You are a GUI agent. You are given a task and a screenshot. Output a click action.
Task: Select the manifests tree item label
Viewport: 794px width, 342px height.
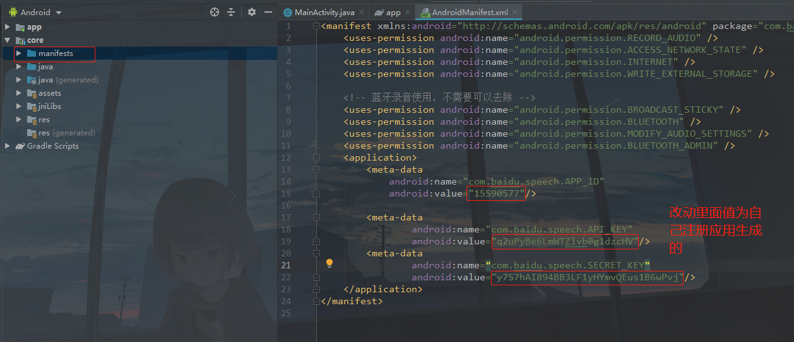tap(56, 54)
